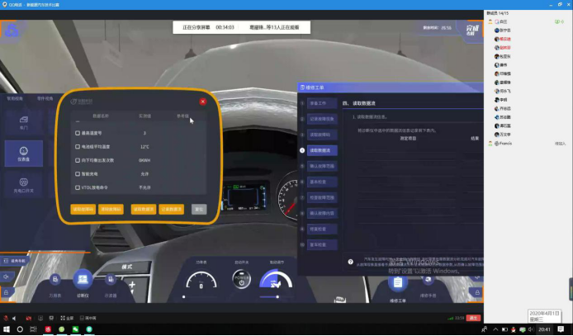This screenshot has width=573, height=336.
Task: Select the 仪表盘 dashboard icon in left panel
Action: (23, 154)
